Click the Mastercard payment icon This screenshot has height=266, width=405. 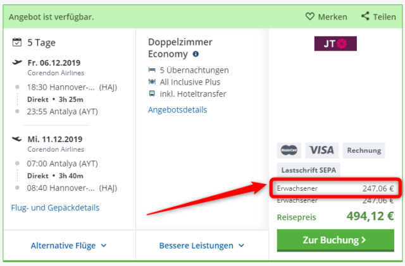[x=289, y=150]
